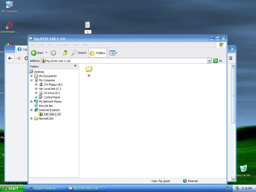Open the File menu

[x=33, y=45]
